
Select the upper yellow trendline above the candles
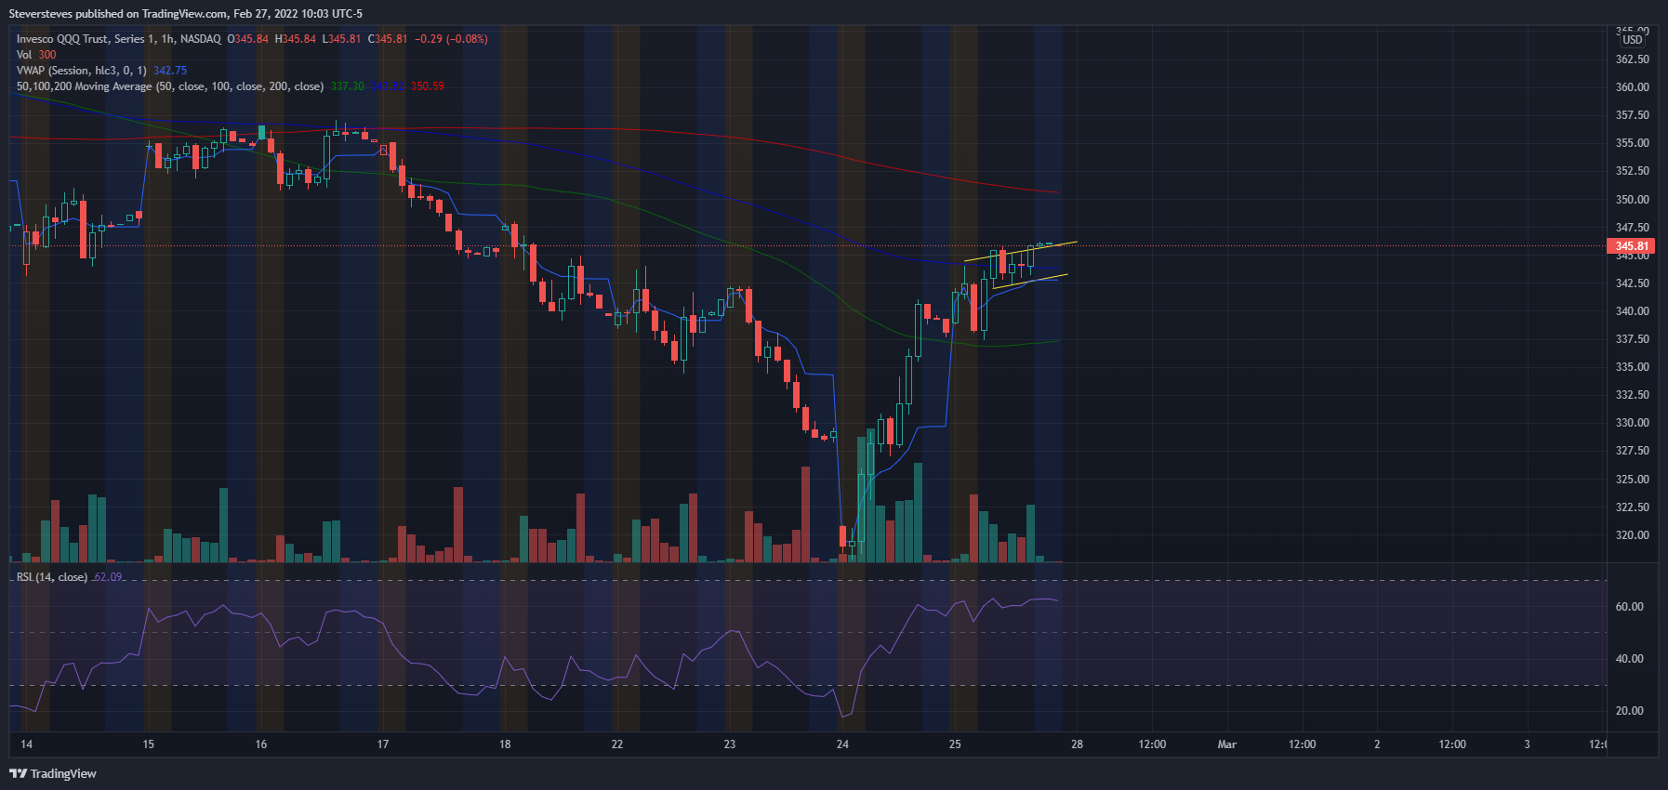(1020, 251)
